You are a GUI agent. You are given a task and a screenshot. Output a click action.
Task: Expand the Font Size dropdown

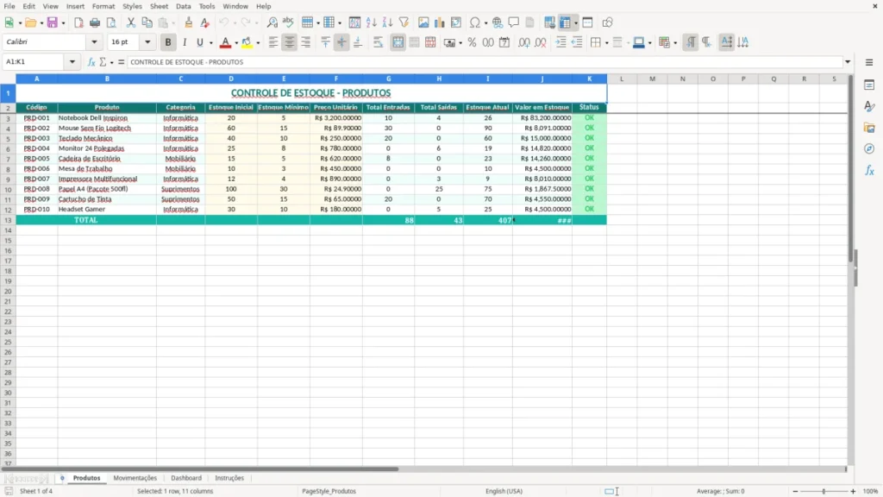147,42
